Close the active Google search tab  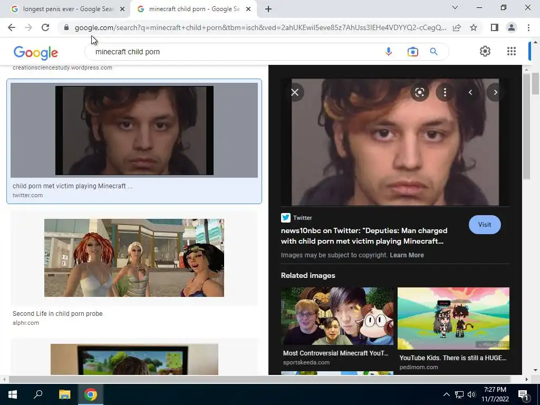tap(248, 9)
